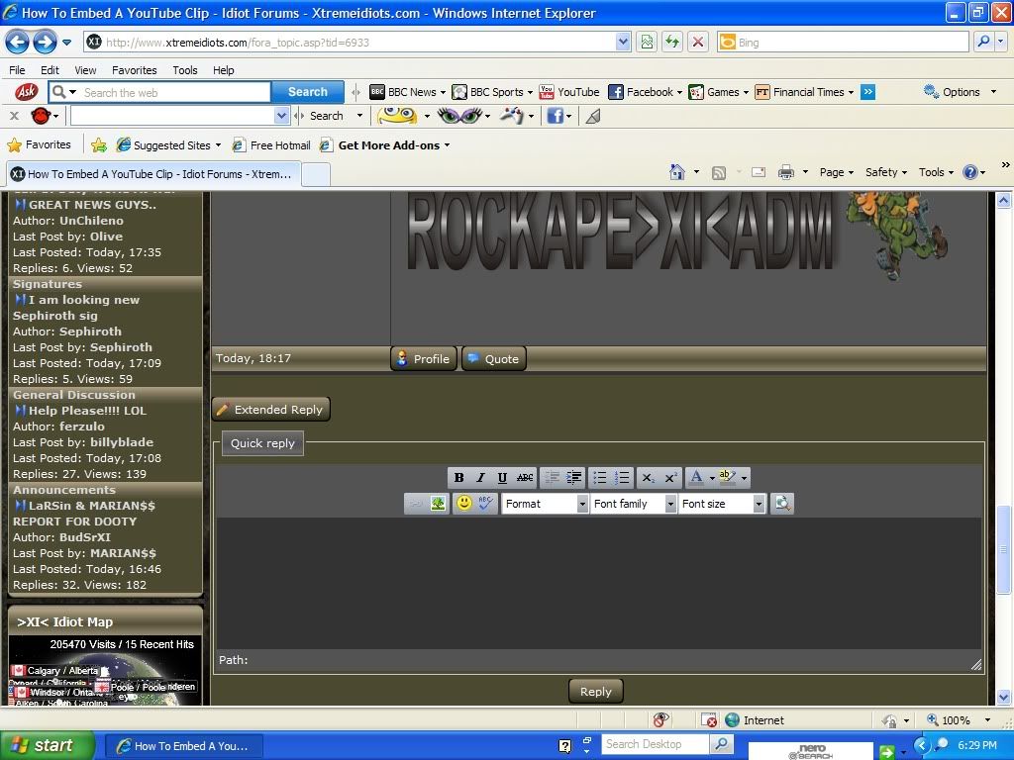Open the emoticons smiley picker
Viewport: 1014px width, 760px height.
pyautogui.click(x=463, y=504)
